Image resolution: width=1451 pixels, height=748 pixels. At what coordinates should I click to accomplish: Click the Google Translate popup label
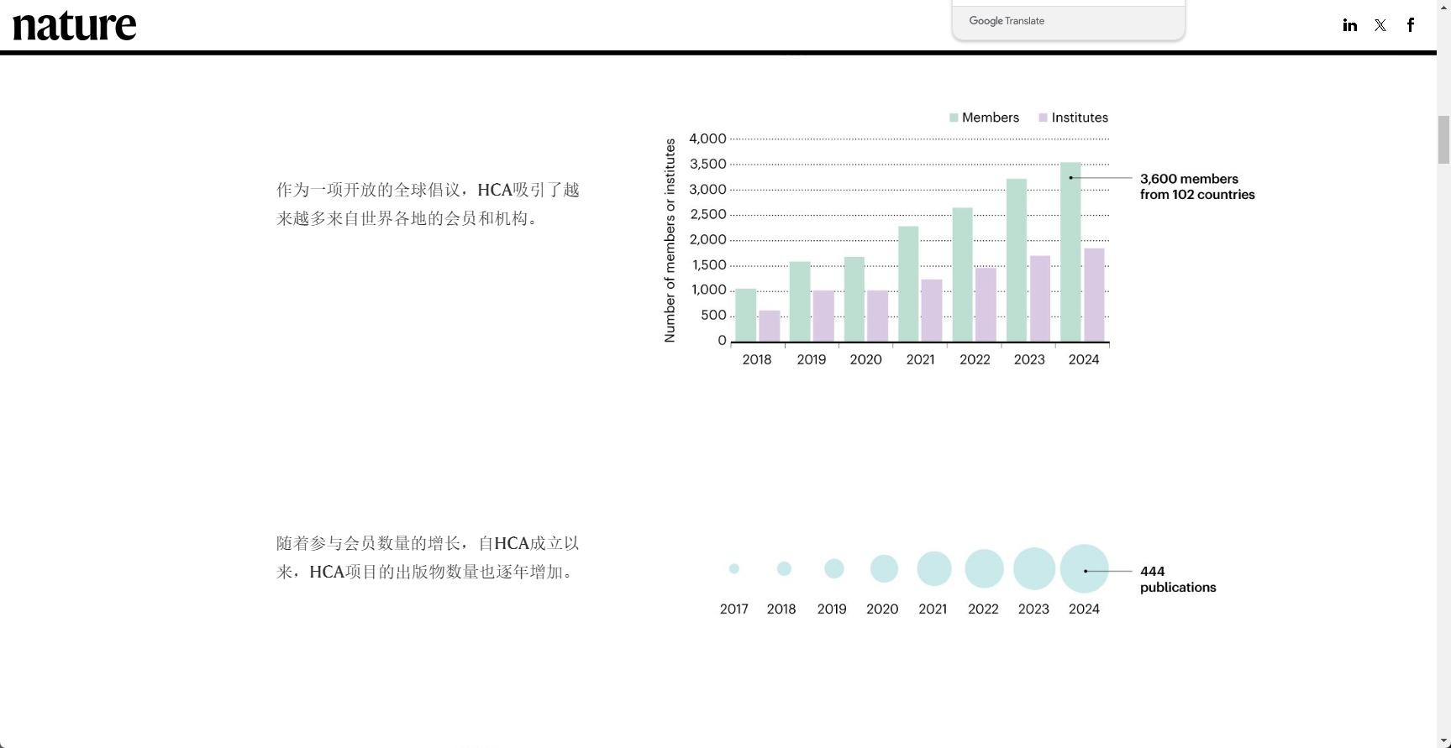1007,21
